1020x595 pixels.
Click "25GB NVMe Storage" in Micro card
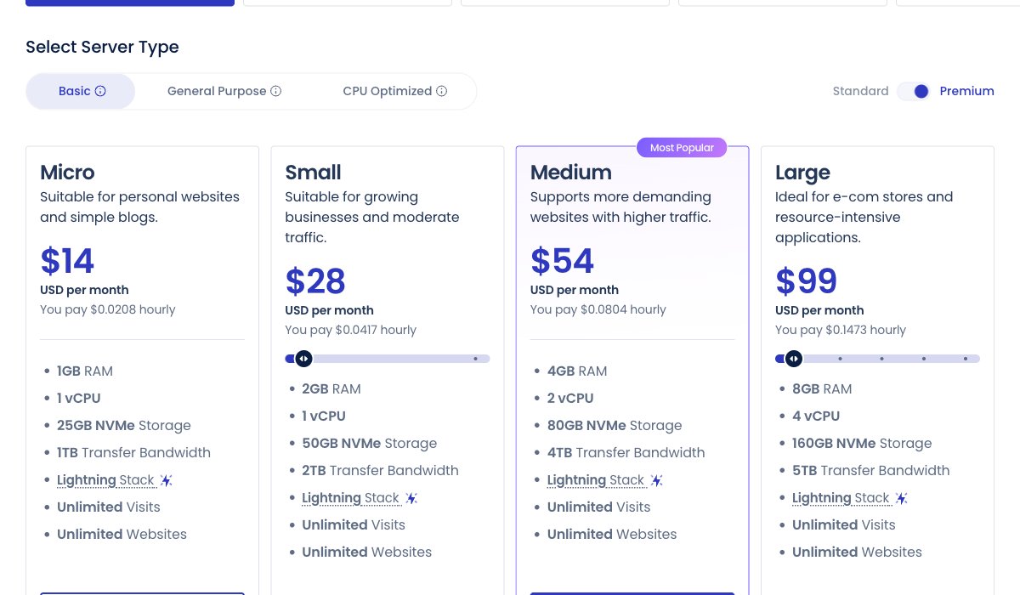tap(124, 426)
